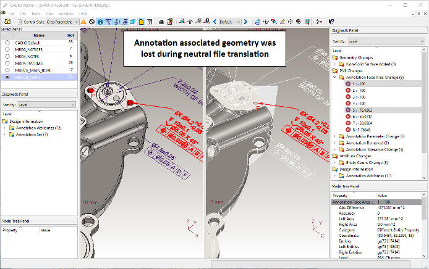Click the CADIQ app icon below the title

coord(3,12)
